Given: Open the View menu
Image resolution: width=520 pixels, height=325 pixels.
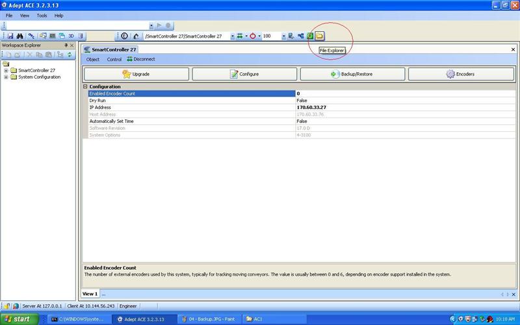Looking at the screenshot, I should pyautogui.click(x=25, y=16).
